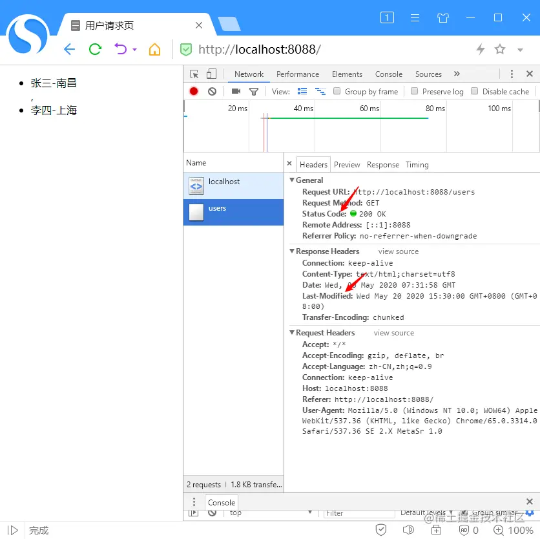
Task: Select the users request row
Action: (233, 212)
